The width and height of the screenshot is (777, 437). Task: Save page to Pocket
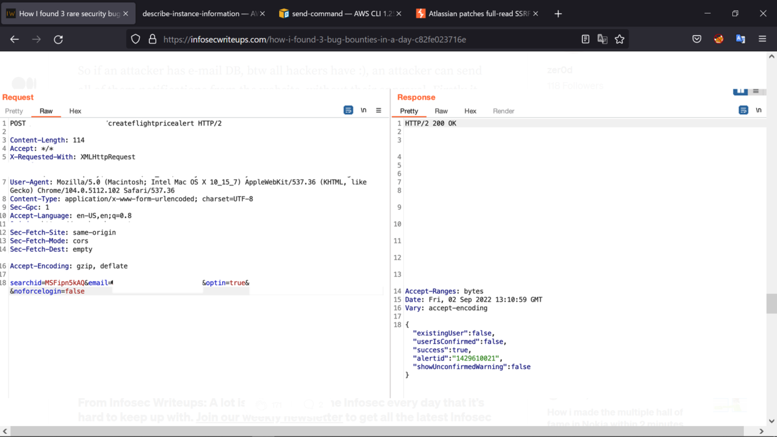pos(697,39)
